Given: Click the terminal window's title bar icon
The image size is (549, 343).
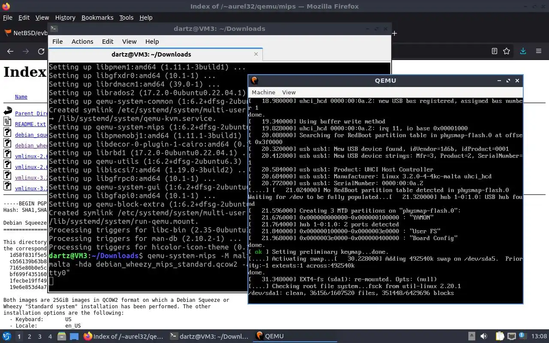Looking at the screenshot, I should pyautogui.click(x=54, y=29).
